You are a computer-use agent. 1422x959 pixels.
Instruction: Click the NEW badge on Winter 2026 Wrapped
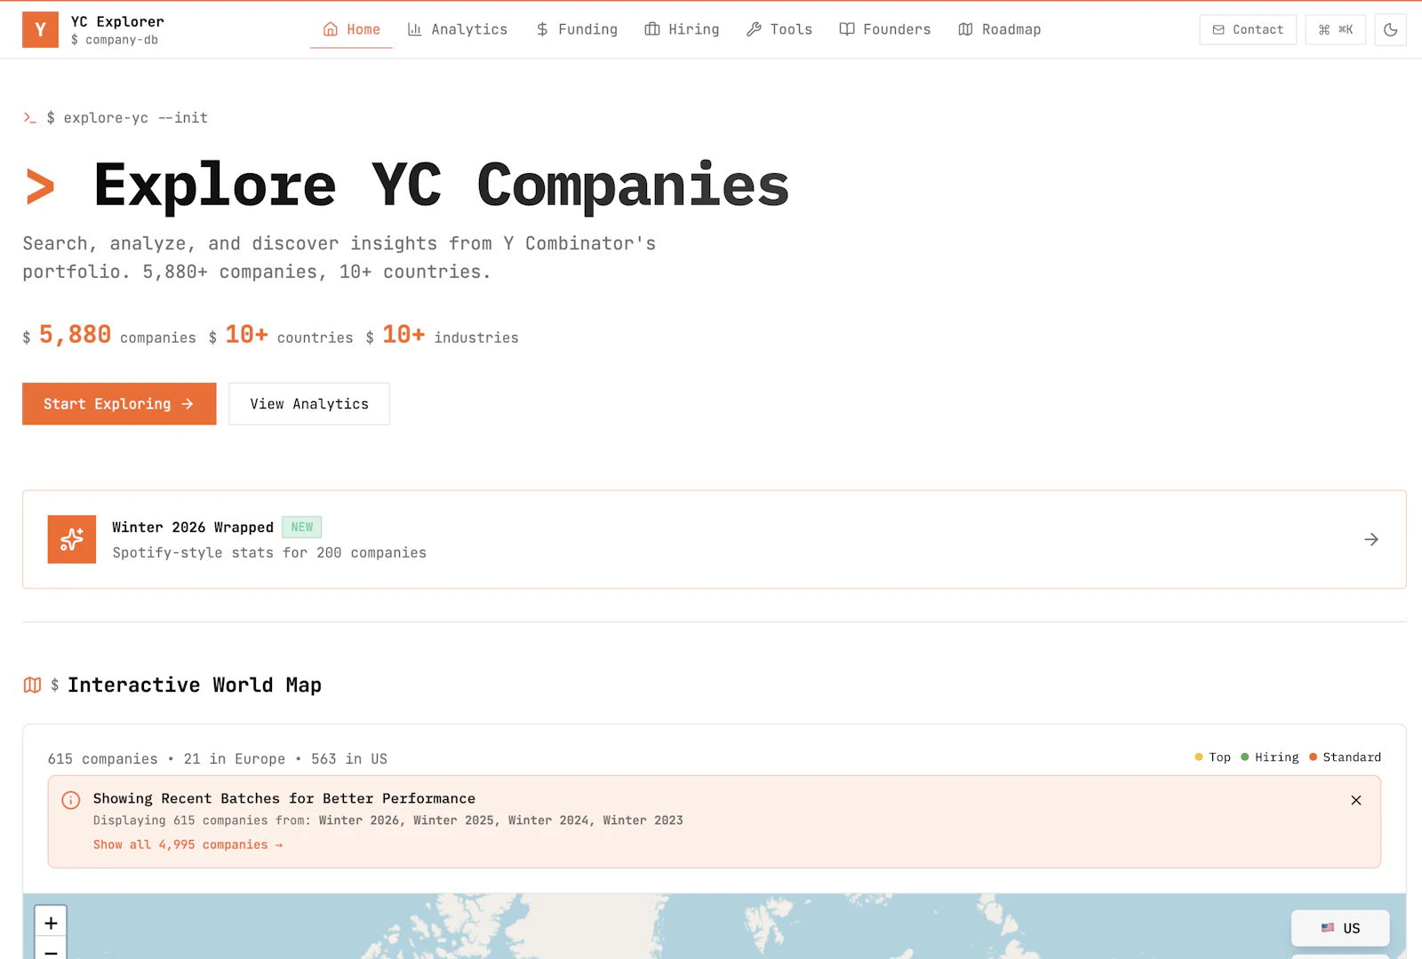[301, 527]
